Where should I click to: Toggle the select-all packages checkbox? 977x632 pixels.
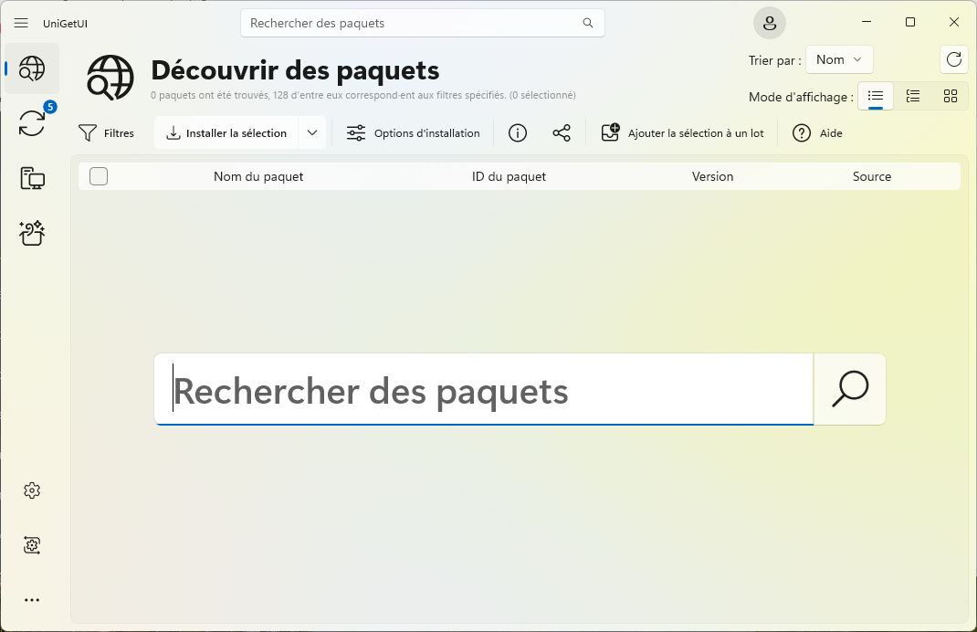point(99,176)
